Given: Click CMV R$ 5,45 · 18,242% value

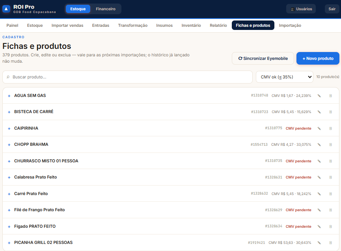Looking at the screenshot, I should [291, 193].
